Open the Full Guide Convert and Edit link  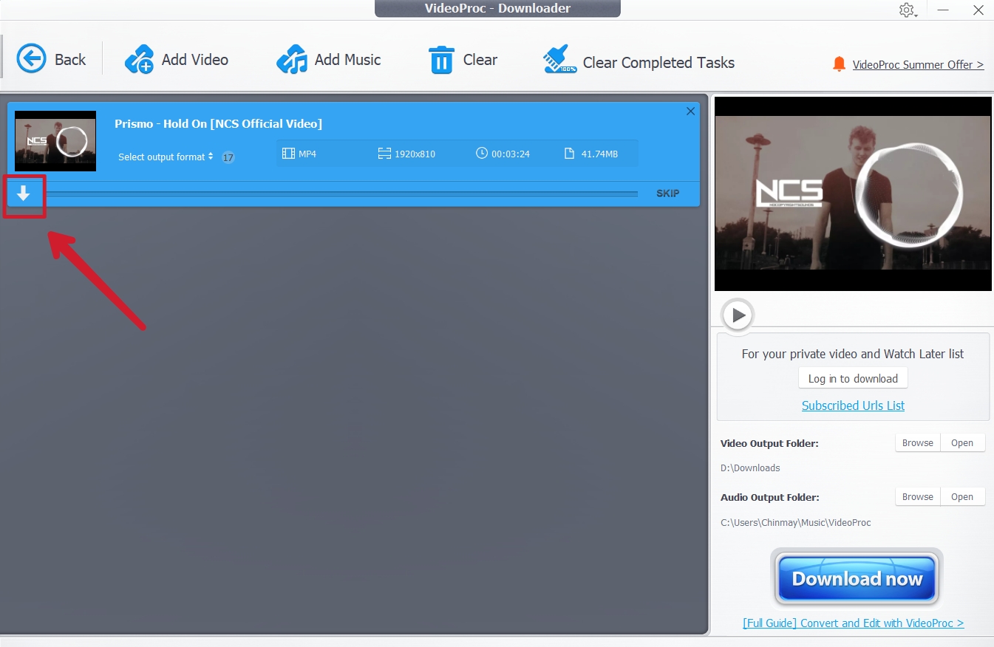[x=853, y=623]
